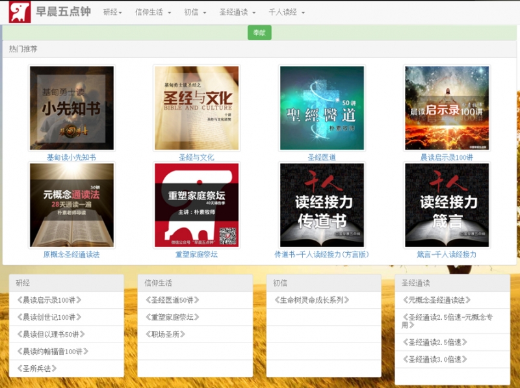Open the 读经接力 箴言 cover image
Screen dimensions: 520x388
coord(447,205)
